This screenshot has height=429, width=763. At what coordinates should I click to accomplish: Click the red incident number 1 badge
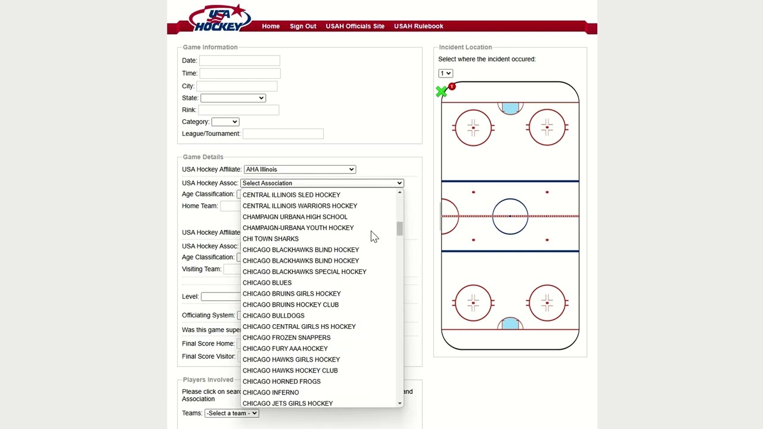click(x=452, y=87)
